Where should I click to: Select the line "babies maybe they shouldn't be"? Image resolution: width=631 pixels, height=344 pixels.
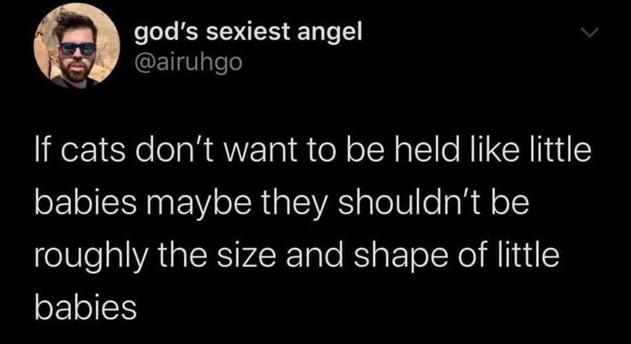282,204
